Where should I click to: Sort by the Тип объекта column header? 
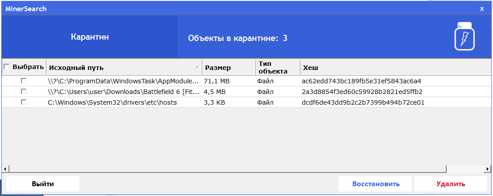[278, 67]
